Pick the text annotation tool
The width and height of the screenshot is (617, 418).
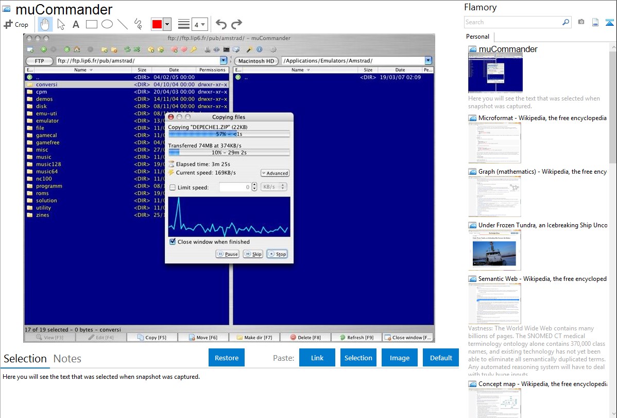click(76, 24)
